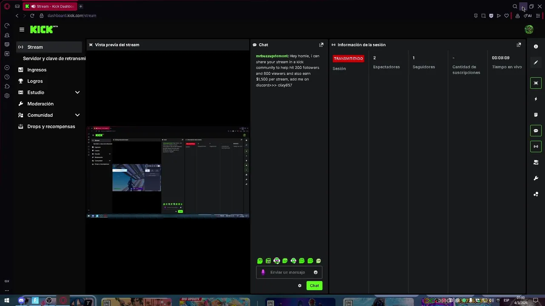Open chat settings gear icon
Image resolution: width=545 pixels, height=306 pixels.
[x=300, y=286]
